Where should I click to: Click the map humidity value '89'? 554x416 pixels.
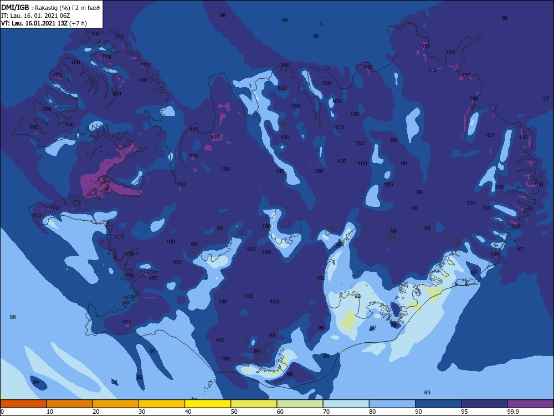427,392
